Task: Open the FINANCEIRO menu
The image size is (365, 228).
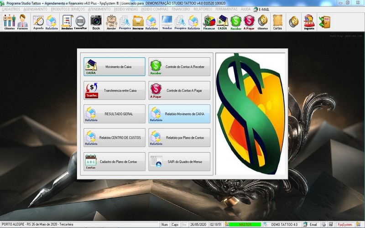Action: click(x=182, y=9)
